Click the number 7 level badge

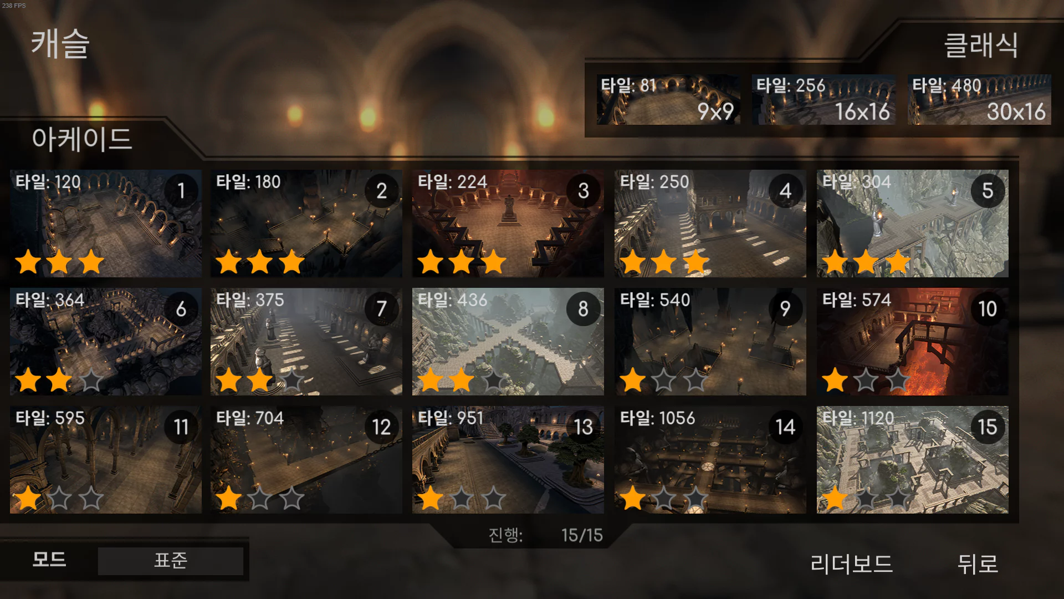(382, 308)
